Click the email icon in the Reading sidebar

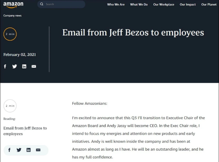[38, 150]
